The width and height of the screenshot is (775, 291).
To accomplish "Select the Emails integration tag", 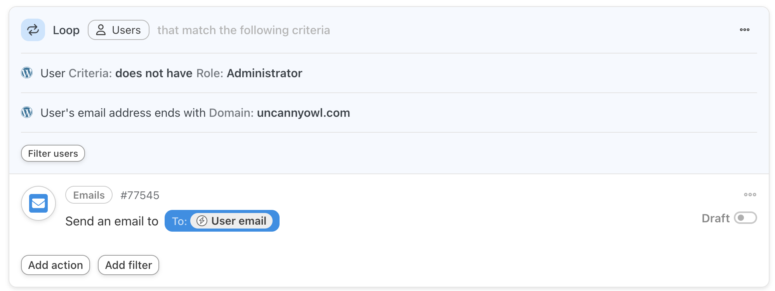I will (89, 195).
